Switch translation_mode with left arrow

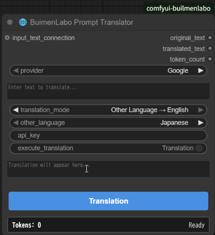click(x=16, y=110)
